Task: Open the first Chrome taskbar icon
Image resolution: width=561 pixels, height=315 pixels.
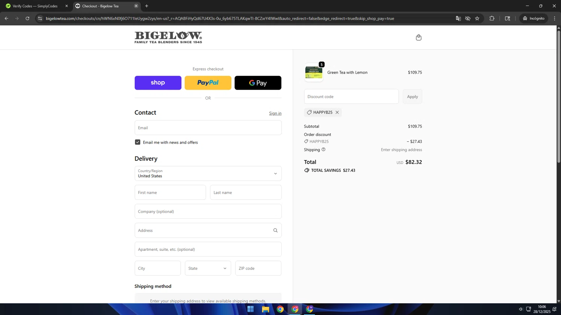Action: (x=280, y=309)
